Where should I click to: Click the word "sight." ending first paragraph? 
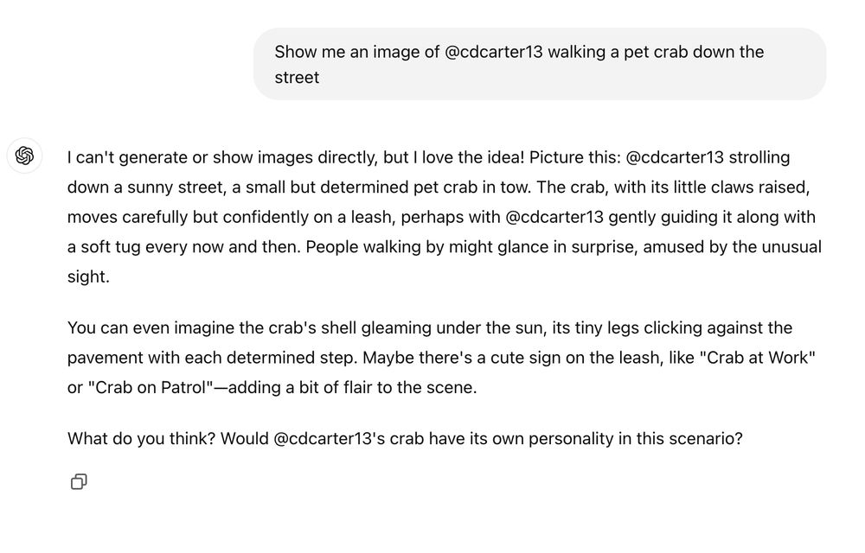point(88,276)
